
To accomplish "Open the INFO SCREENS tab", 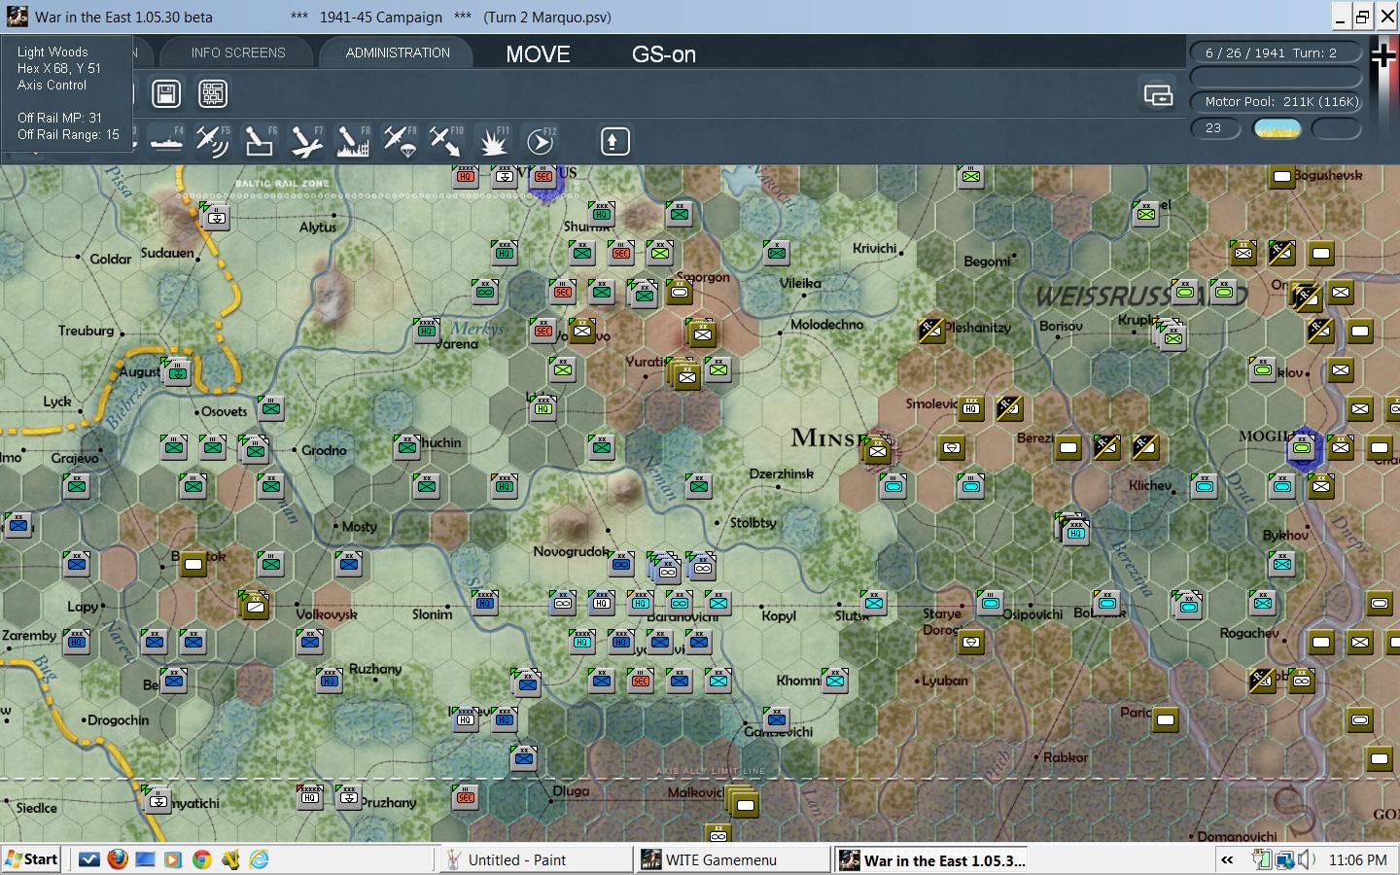I will click(x=238, y=52).
